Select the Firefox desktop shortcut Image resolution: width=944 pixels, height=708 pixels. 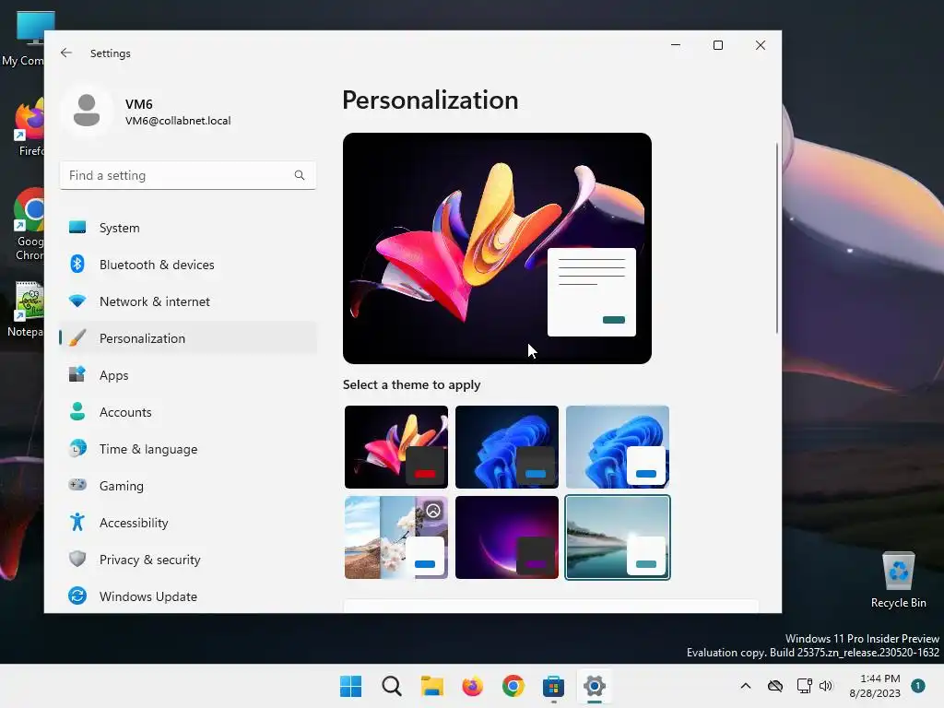point(27,127)
